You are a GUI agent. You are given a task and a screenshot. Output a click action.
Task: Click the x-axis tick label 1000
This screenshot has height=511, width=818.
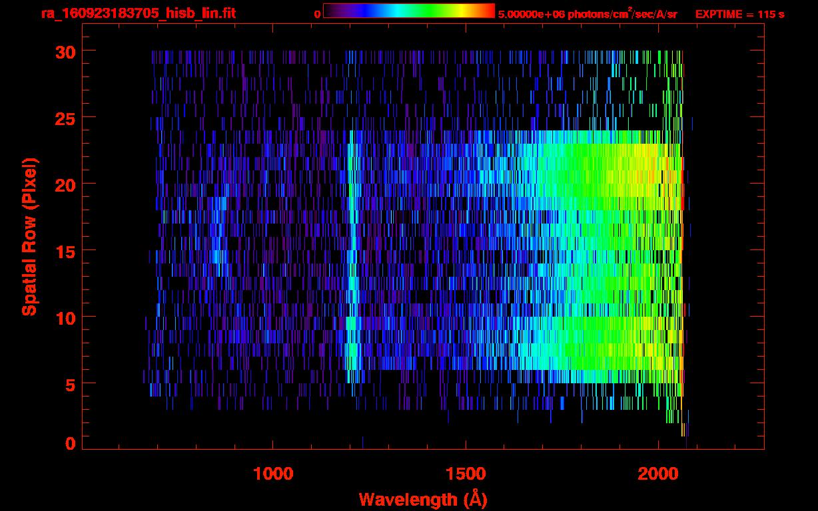273,474
